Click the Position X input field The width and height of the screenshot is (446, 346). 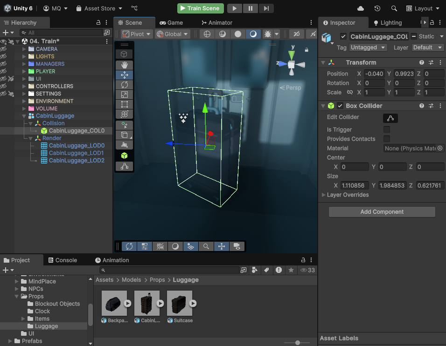(x=374, y=74)
